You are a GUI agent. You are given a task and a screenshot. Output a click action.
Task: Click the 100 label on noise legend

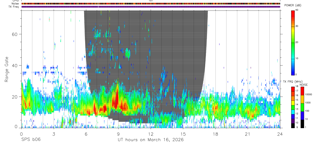(307, 111)
